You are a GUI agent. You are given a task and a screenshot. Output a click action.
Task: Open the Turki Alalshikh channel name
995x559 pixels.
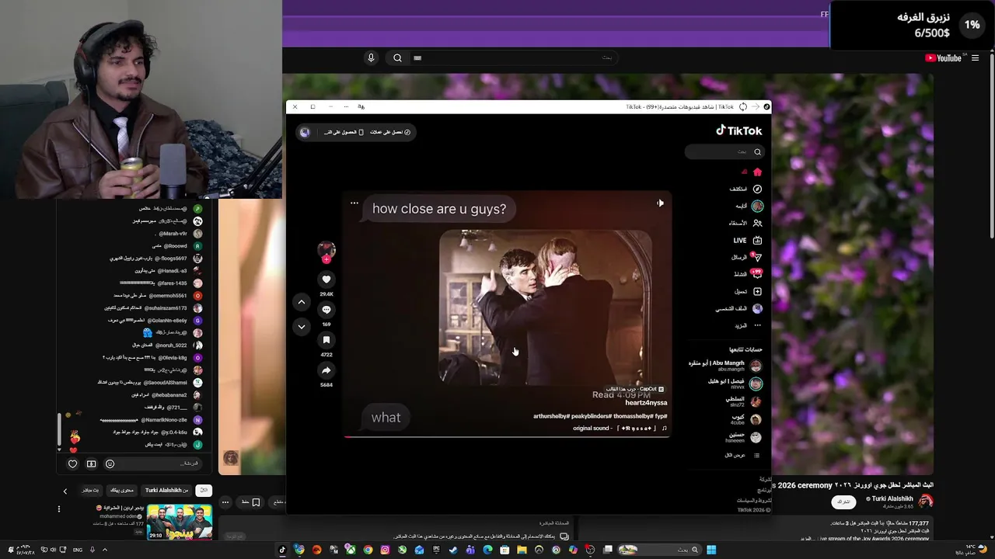[892, 498]
